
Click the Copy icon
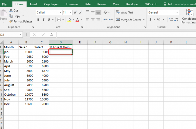coord(11,16)
